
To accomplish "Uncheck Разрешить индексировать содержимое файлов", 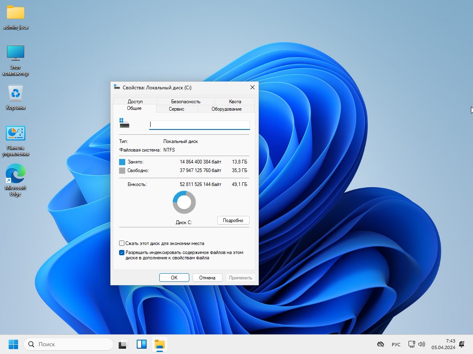I will tap(122, 253).
